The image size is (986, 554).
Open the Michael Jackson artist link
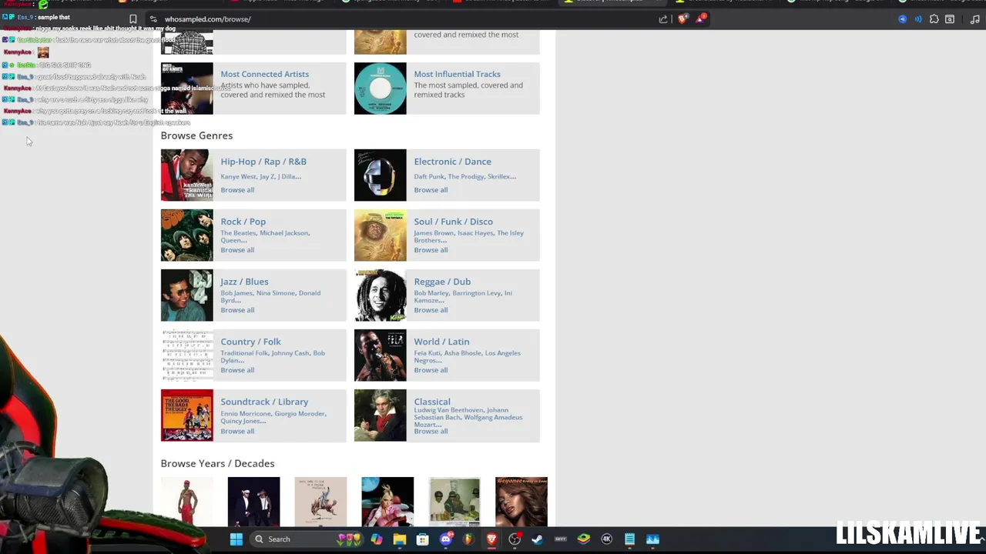tap(283, 233)
